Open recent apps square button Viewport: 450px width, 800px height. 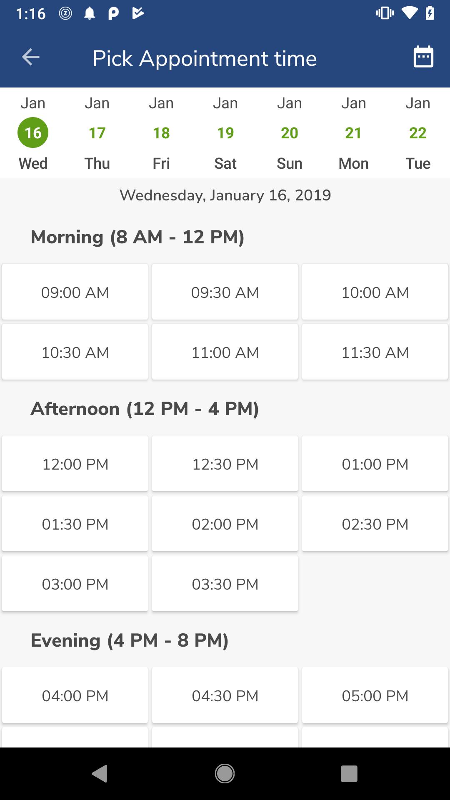(349, 773)
